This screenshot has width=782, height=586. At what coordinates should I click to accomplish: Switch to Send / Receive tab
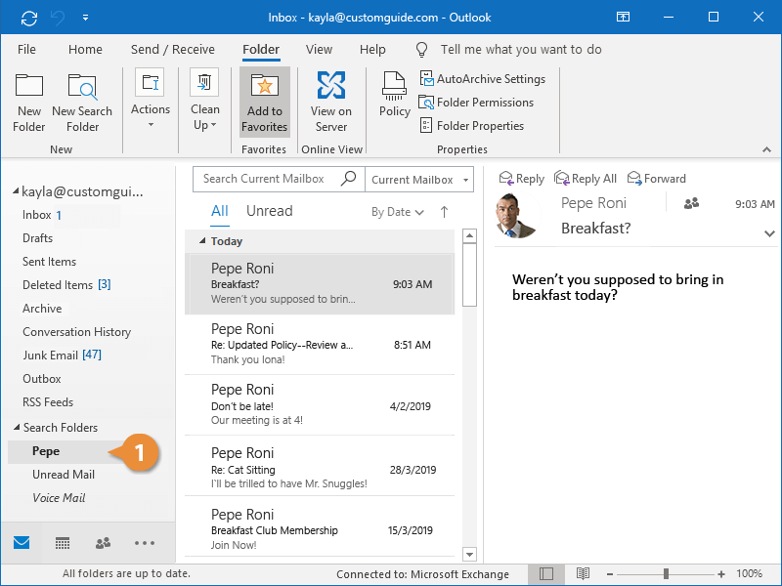173,50
